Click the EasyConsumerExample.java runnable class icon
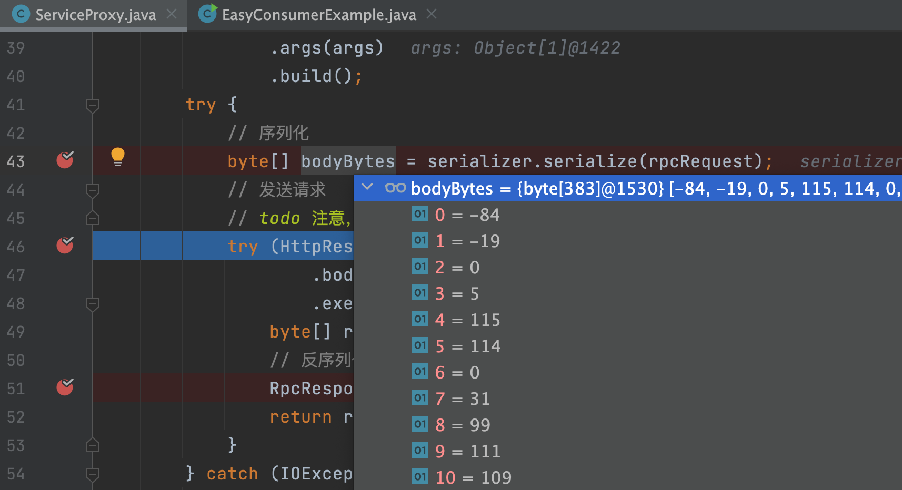The image size is (902, 490). click(x=207, y=14)
